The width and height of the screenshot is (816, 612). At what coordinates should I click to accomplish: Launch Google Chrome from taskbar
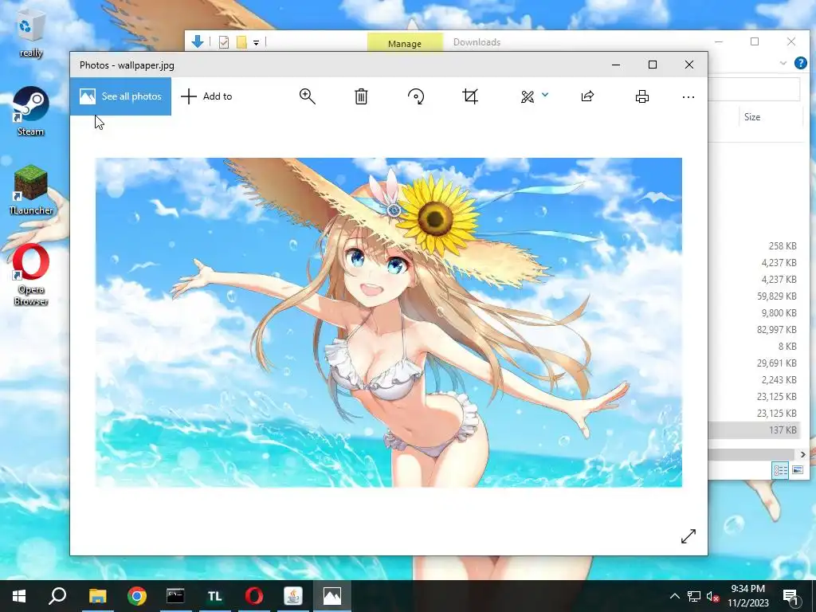click(x=137, y=596)
